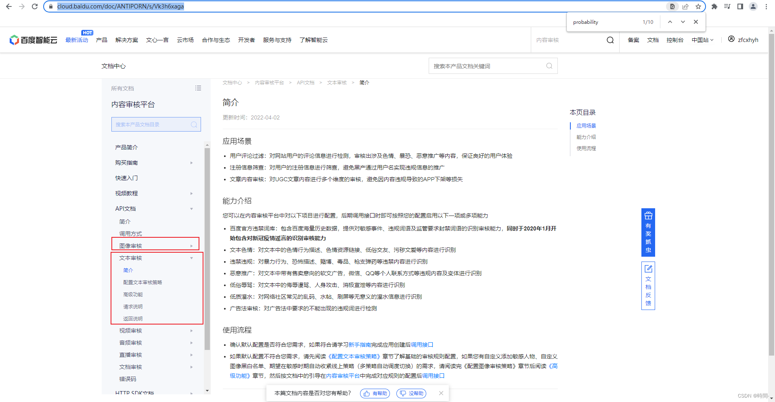Viewport: 775px width, 402px height.
Task: Open the 内容审核平台 link in usage steps
Action: (x=343, y=376)
